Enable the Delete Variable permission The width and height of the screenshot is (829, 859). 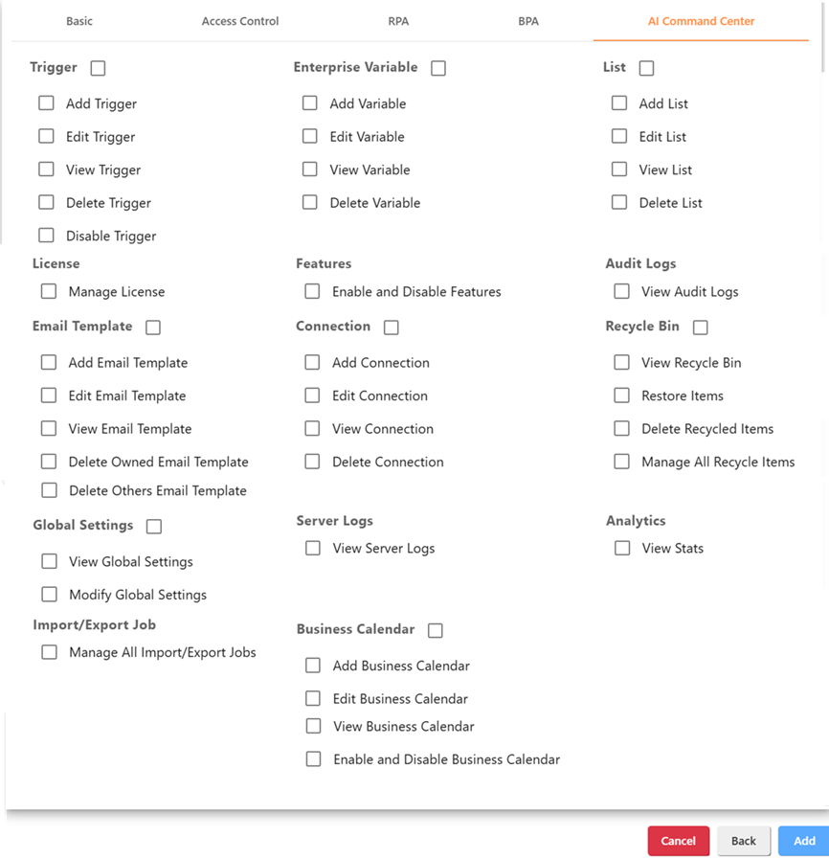coord(310,202)
